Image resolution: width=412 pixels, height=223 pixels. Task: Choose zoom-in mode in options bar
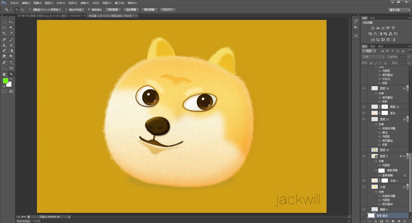pos(17,10)
